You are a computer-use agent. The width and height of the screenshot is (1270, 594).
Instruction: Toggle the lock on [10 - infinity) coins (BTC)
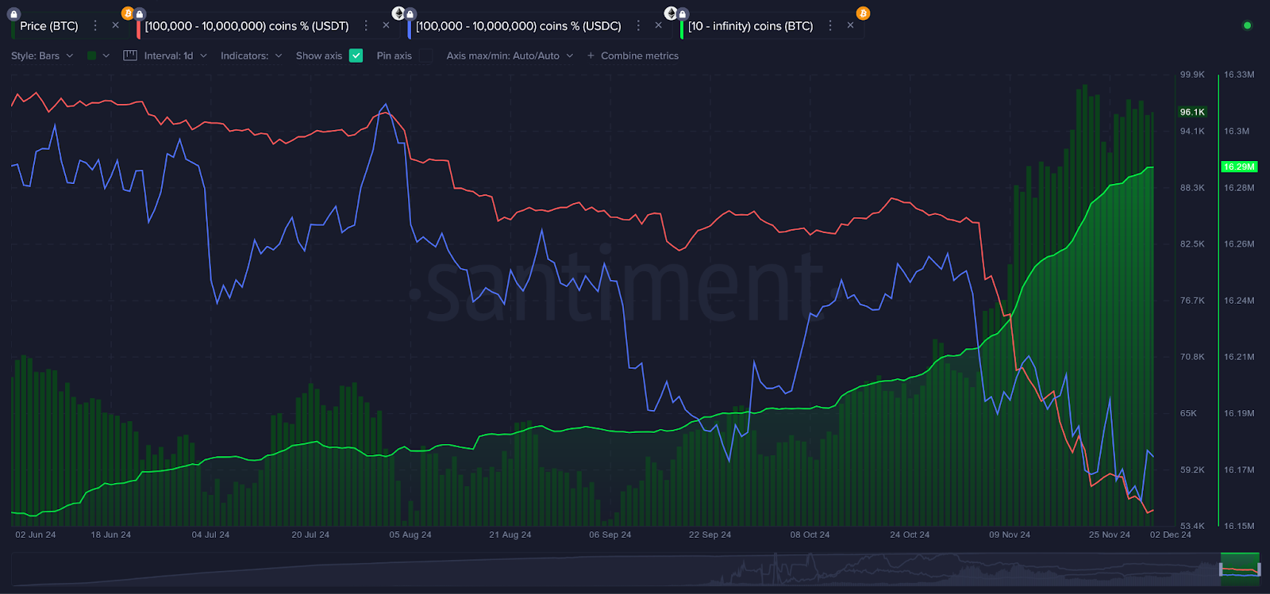(683, 14)
